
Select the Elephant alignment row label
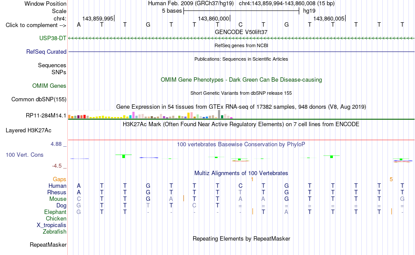tap(55, 212)
